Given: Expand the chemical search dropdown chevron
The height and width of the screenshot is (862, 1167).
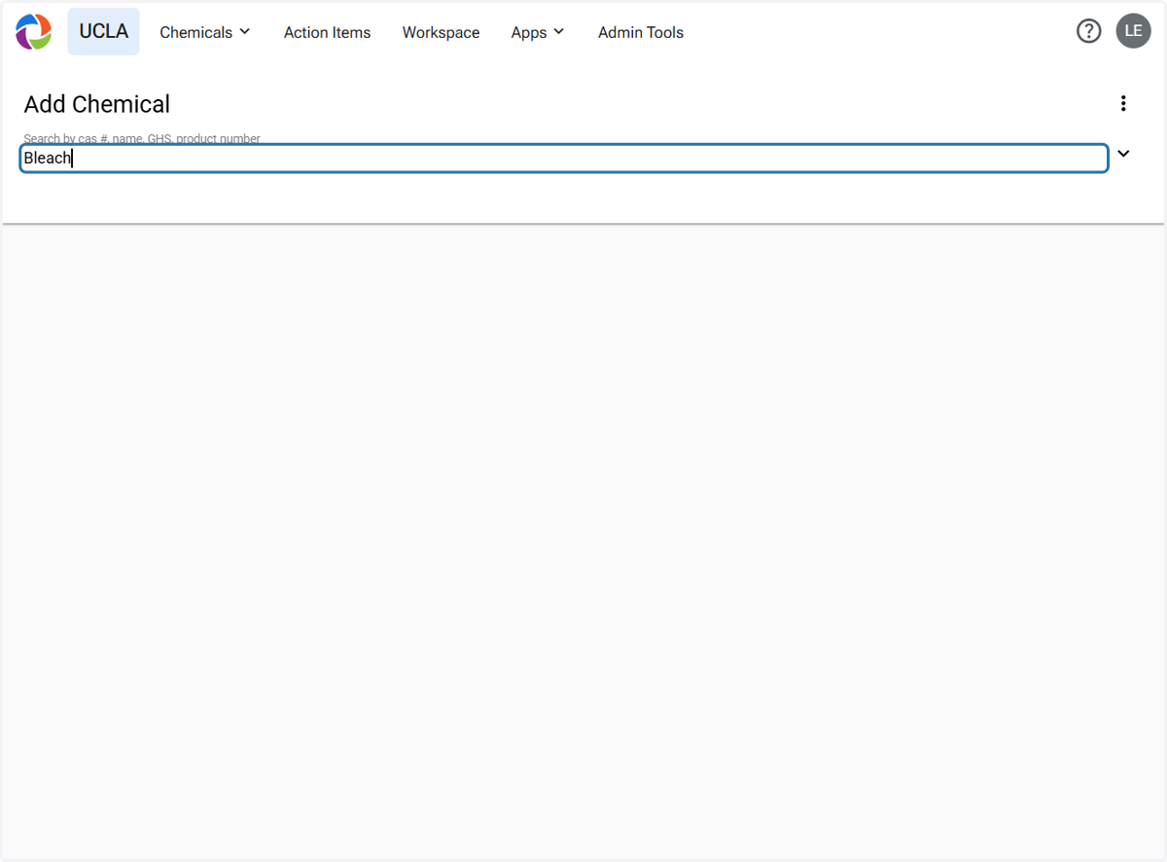Looking at the screenshot, I should point(1123,154).
